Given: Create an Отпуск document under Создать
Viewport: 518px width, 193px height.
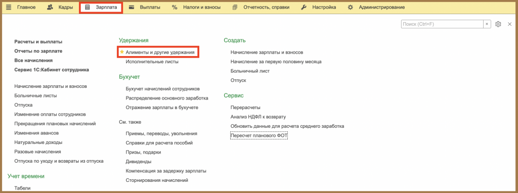Looking at the screenshot, I should [238, 80].
